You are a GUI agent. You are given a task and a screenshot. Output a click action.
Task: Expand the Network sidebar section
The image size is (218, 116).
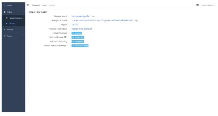(x=14, y=30)
